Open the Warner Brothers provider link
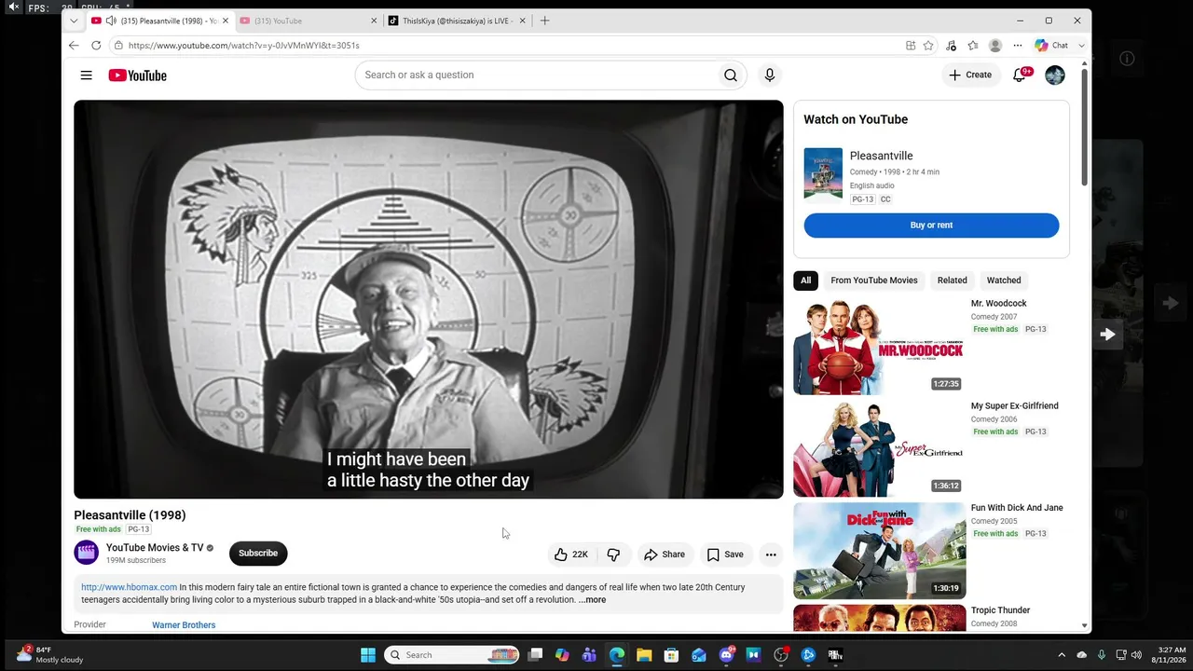Viewport: 1193px width, 671px height. pos(184,625)
